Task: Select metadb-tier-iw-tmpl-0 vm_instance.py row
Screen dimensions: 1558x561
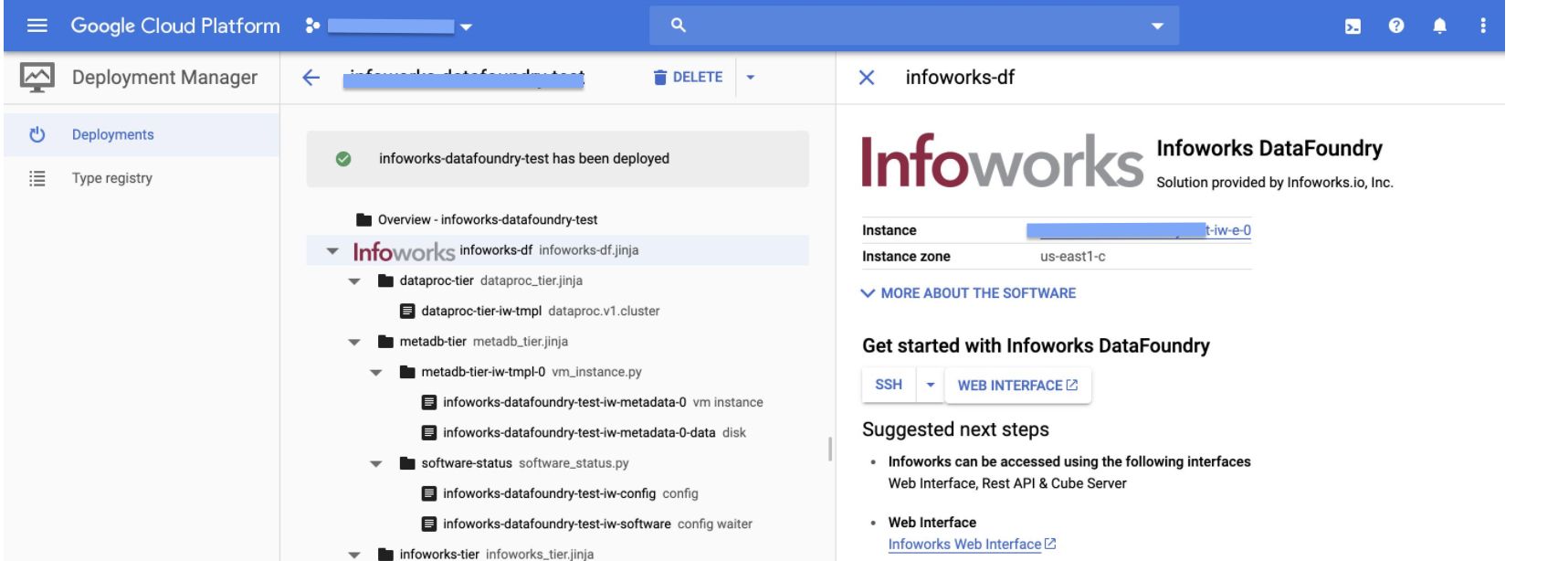Action: tap(557, 372)
